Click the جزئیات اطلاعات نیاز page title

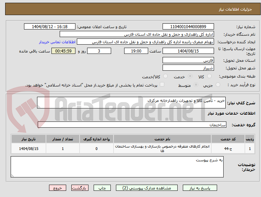235,9
